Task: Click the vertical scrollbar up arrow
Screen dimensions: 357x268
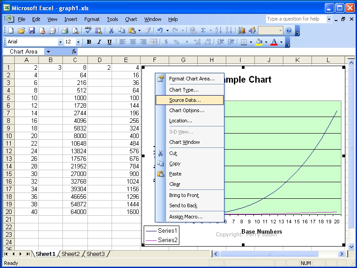Action: pyautogui.click(x=351, y=62)
